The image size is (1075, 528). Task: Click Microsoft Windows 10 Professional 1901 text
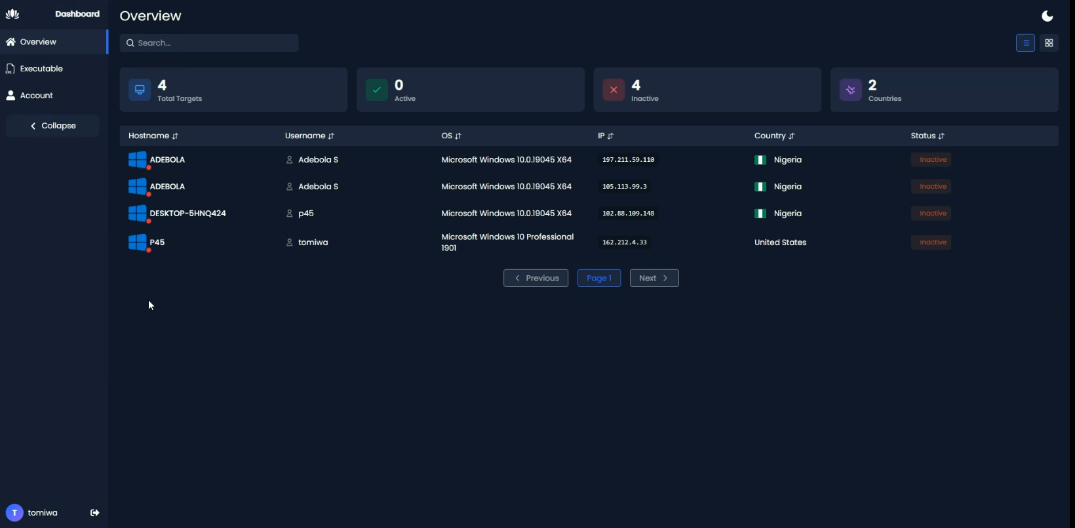[x=507, y=242]
